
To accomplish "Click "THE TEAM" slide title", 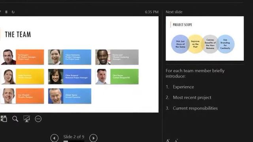I will click(18, 34).
